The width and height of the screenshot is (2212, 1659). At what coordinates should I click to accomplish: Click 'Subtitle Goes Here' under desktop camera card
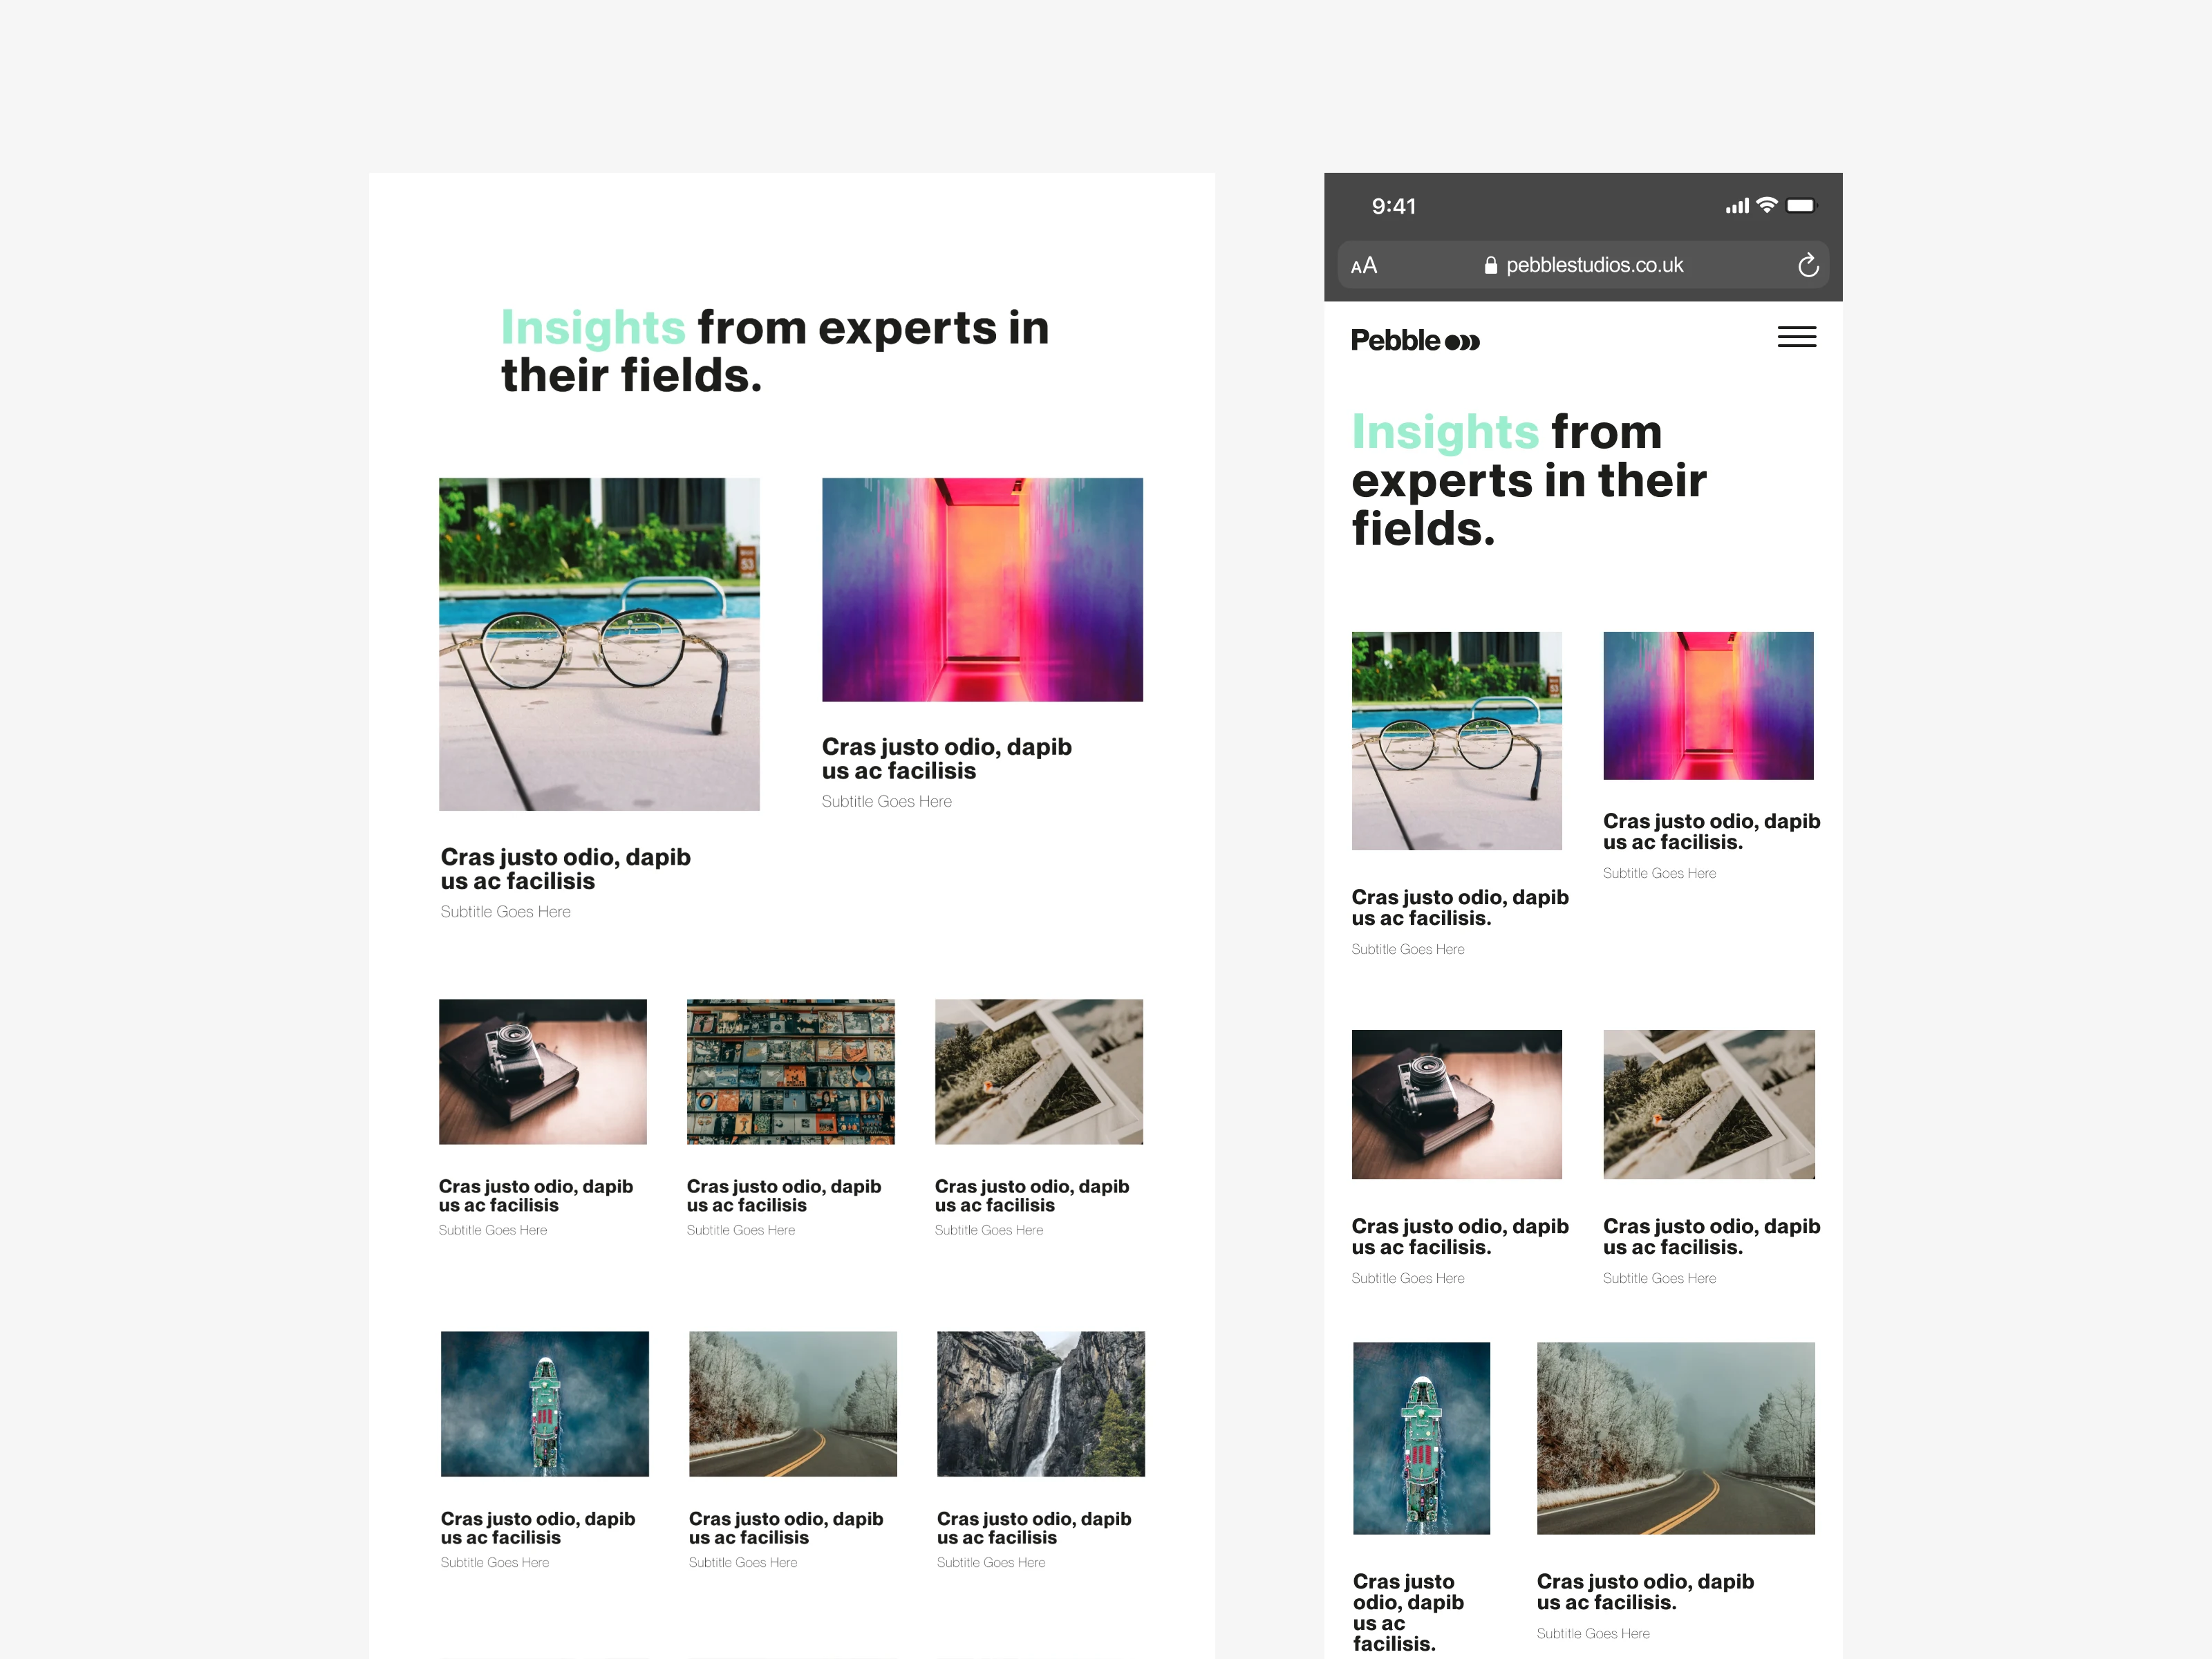pyautogui.click(x=493, y=1231)
